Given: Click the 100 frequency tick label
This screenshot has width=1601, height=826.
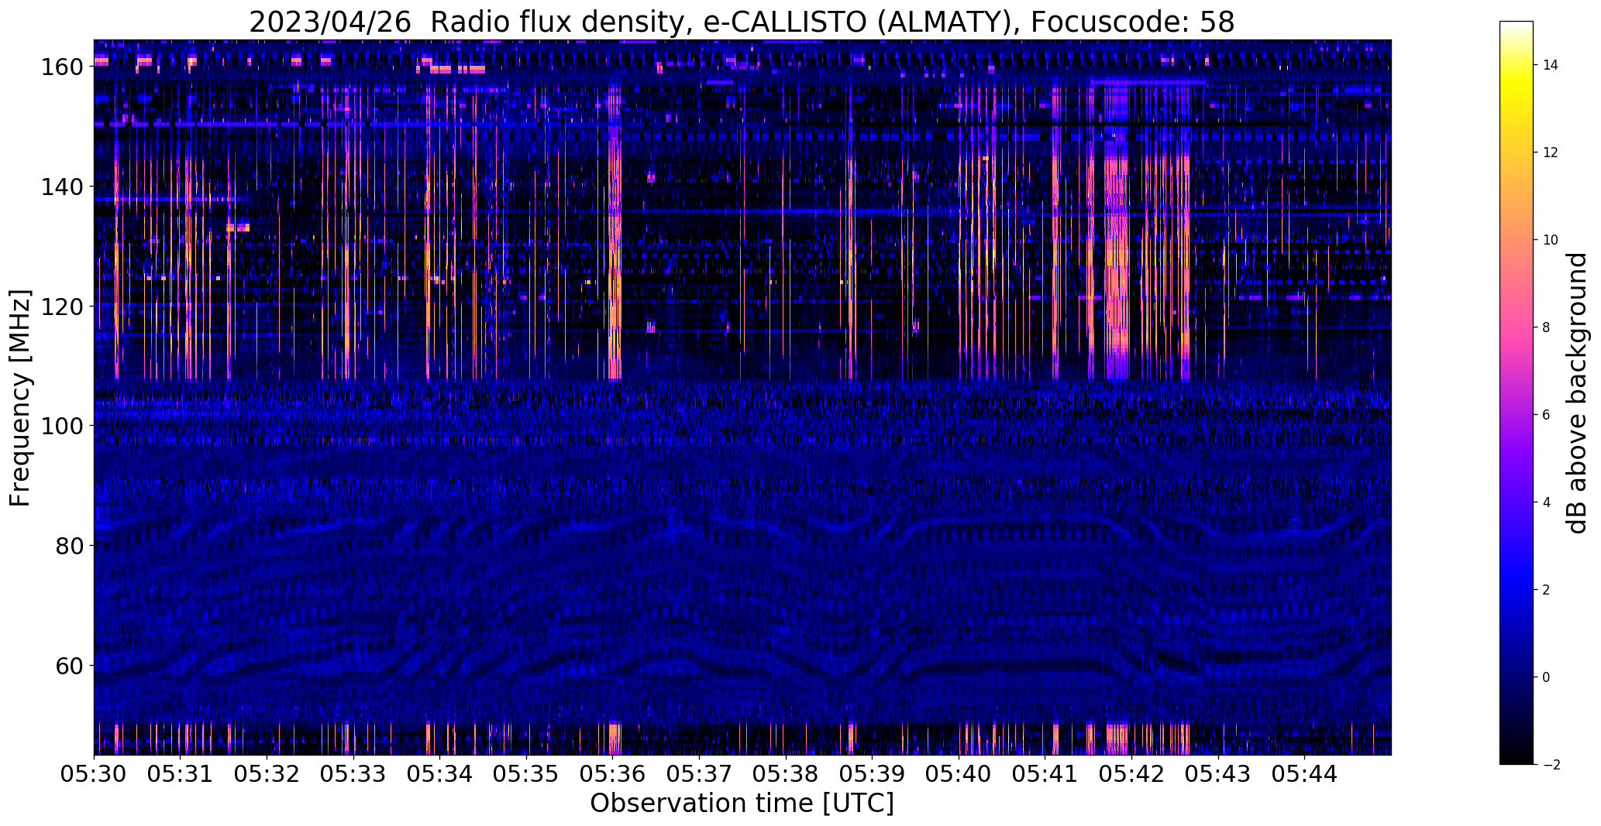Looking at the screenshot, I should click(x=64, y=426).
